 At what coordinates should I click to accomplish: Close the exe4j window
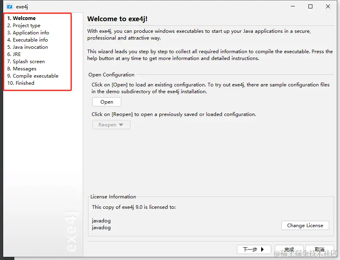coord(328,6)
